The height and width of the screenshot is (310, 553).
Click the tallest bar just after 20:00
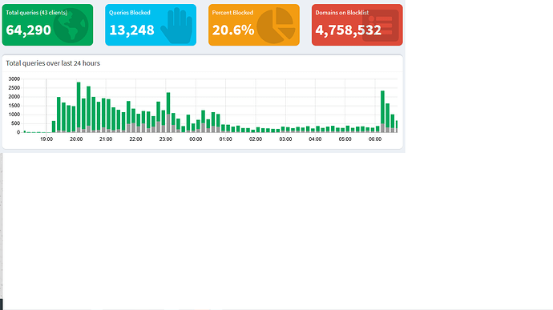[79, 107]
